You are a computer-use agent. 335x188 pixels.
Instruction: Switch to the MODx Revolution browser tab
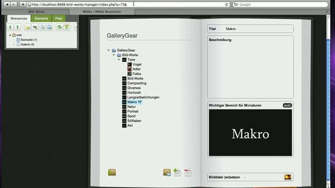point(102,11)
